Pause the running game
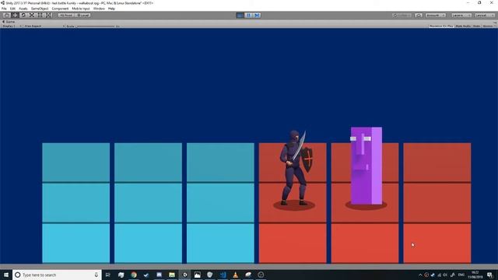Screen dimensions: 498x280 click(x=249, y=16)
